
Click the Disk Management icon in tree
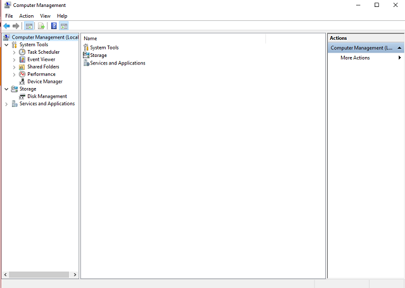(x=22, y=96)
